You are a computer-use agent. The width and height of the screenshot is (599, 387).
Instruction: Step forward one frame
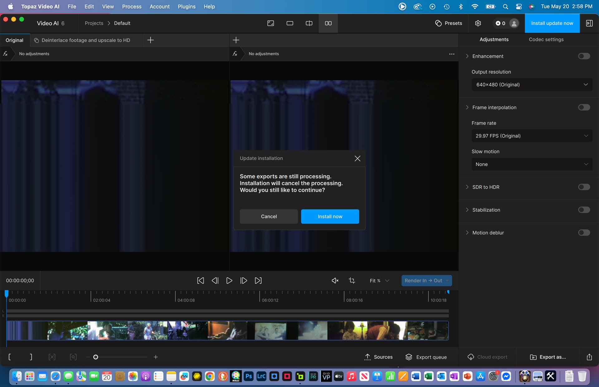(x=244, y=280)
